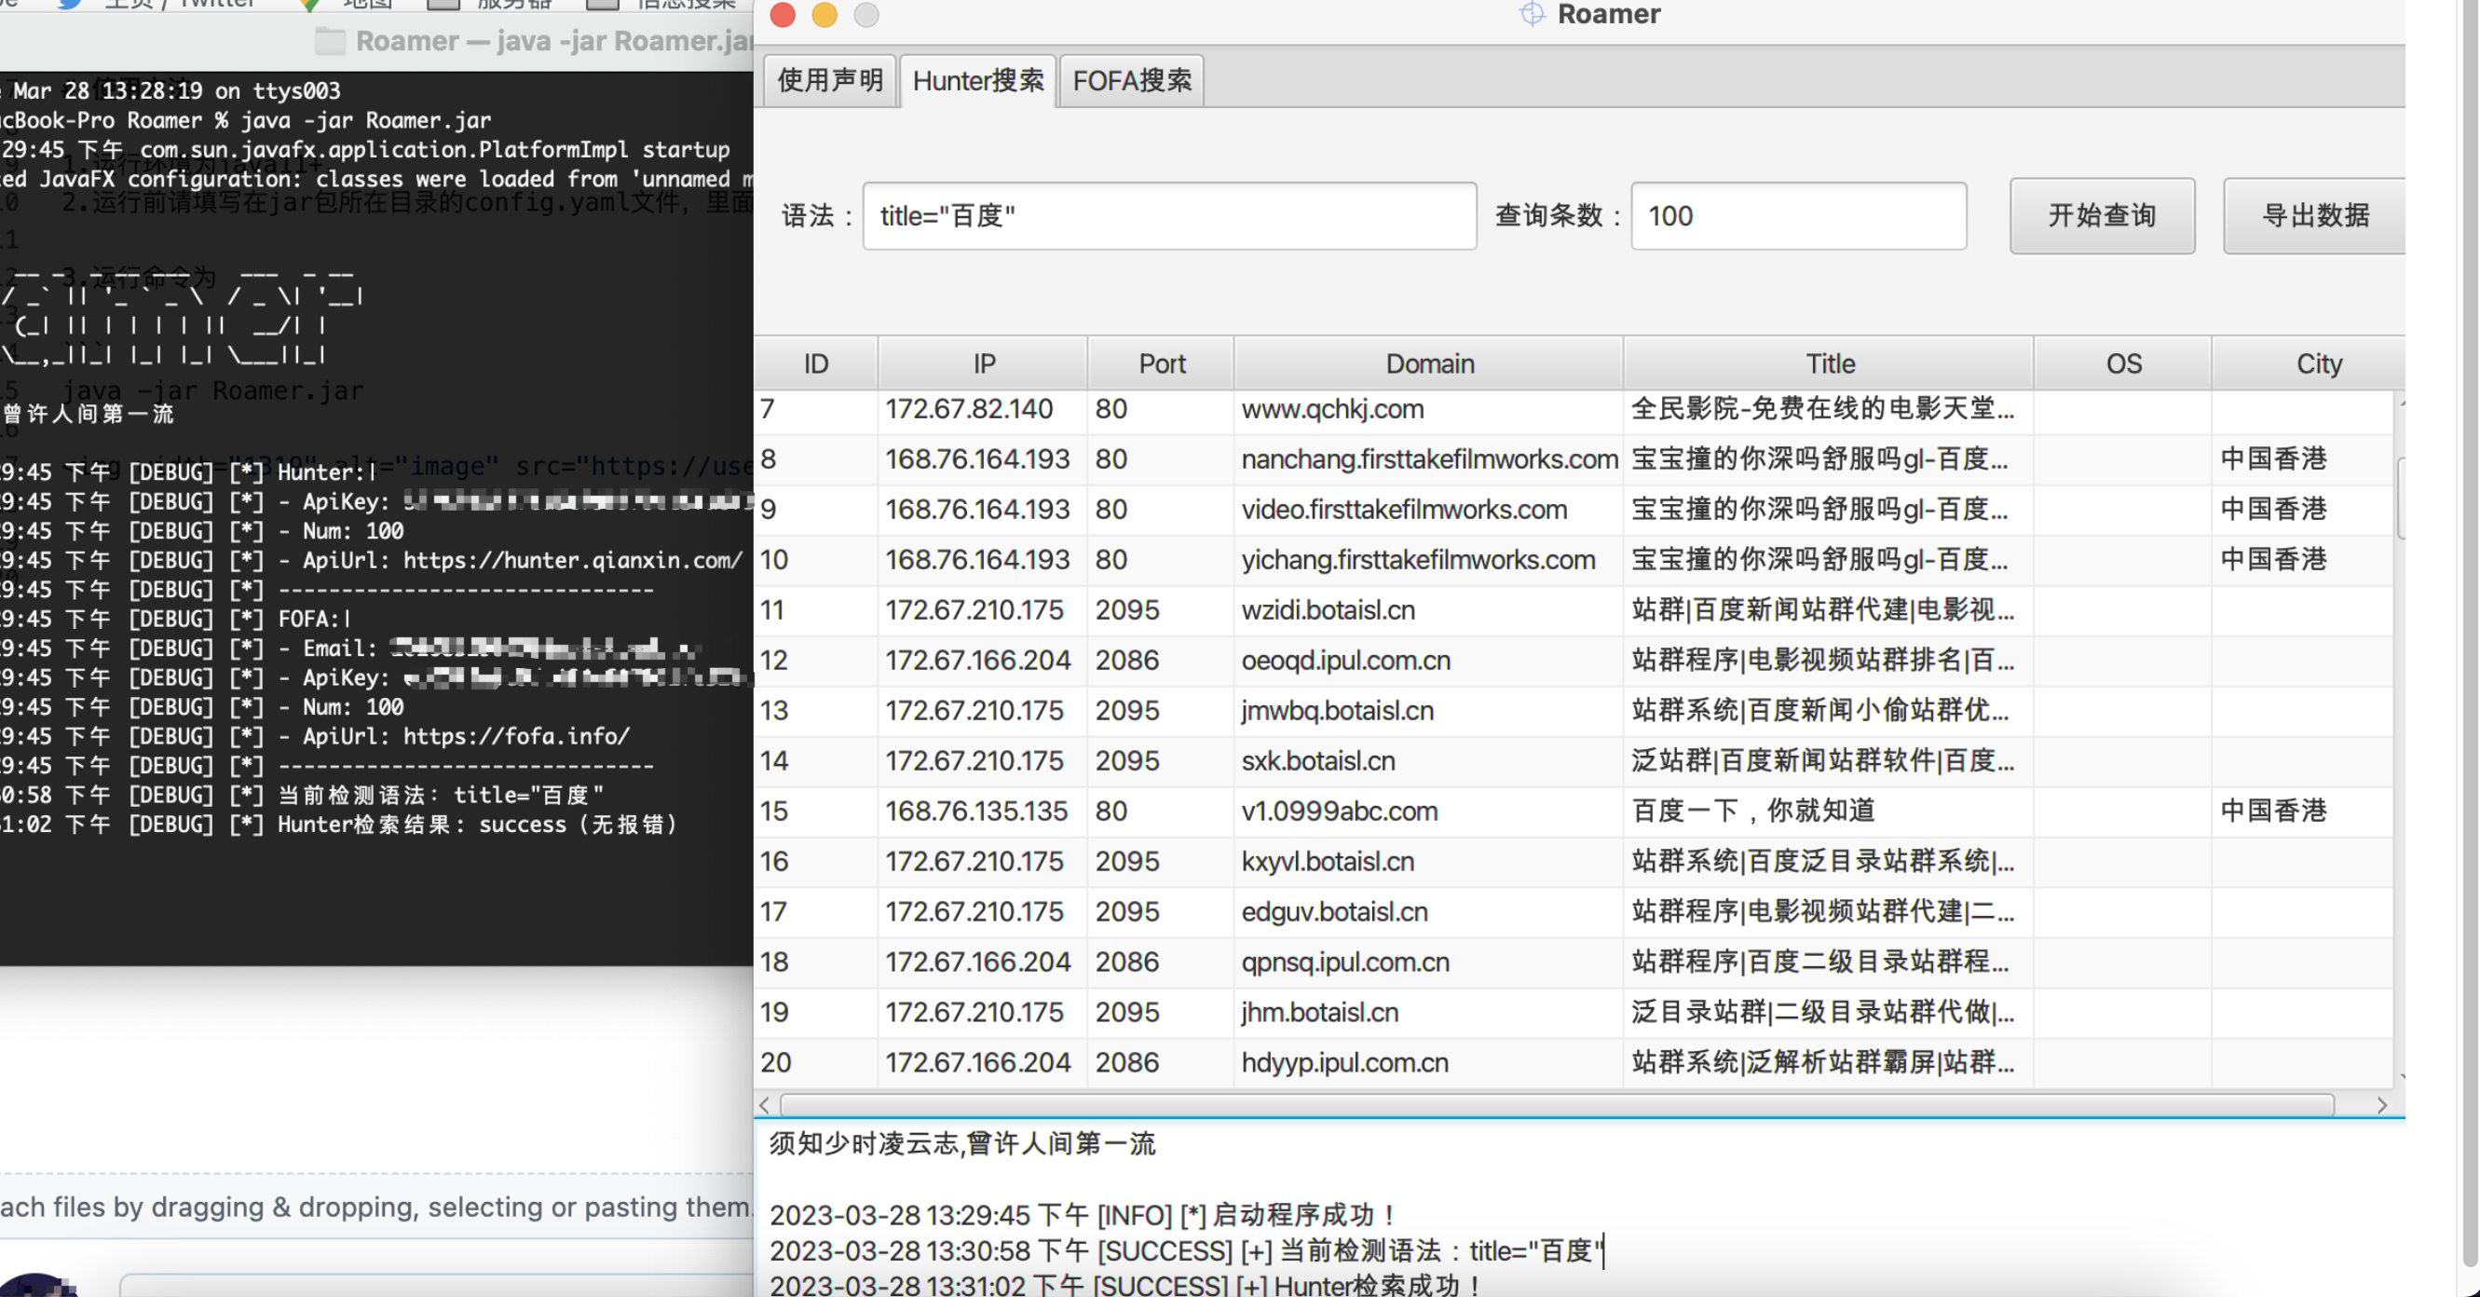The image size is (2480, 1297).
Task: Click the horizontal scrollbar below the table
Action: tap(1569, 1104)
